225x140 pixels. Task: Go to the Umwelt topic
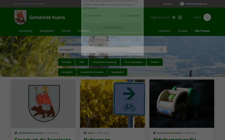click(183, 31)
